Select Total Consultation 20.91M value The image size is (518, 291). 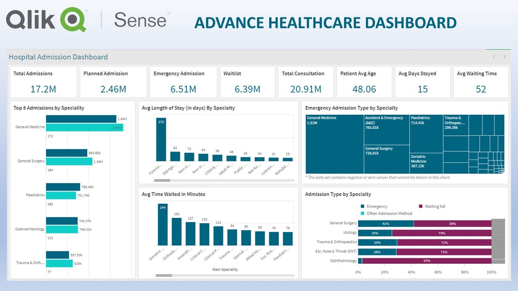click(x=306, y=89)
